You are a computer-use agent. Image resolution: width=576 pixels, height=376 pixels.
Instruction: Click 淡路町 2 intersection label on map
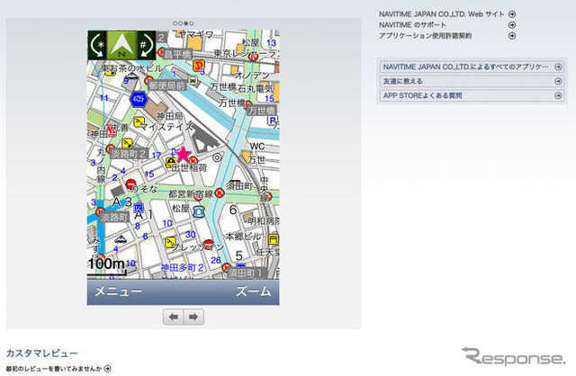pos(129,154)
